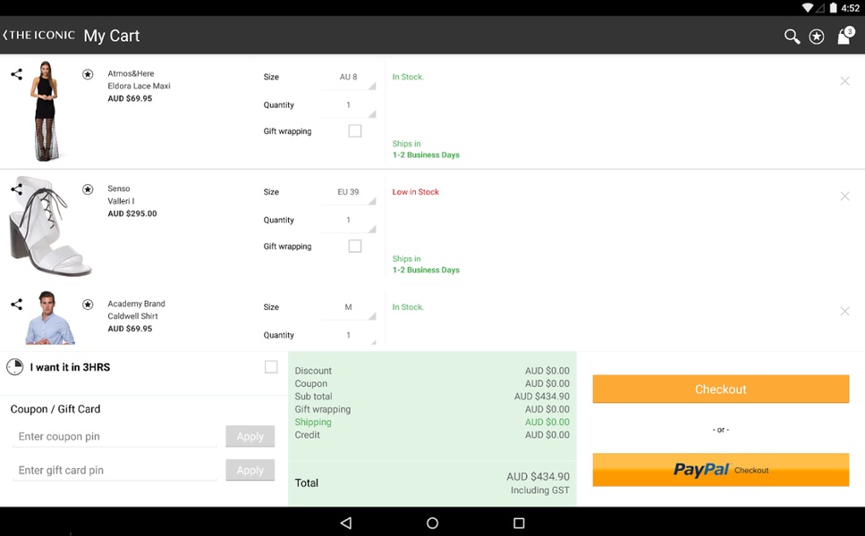Open quantity dropdown for Eldora Lace Maxi
The height and width of the screenshot is (536, 865).
point(348,105)
